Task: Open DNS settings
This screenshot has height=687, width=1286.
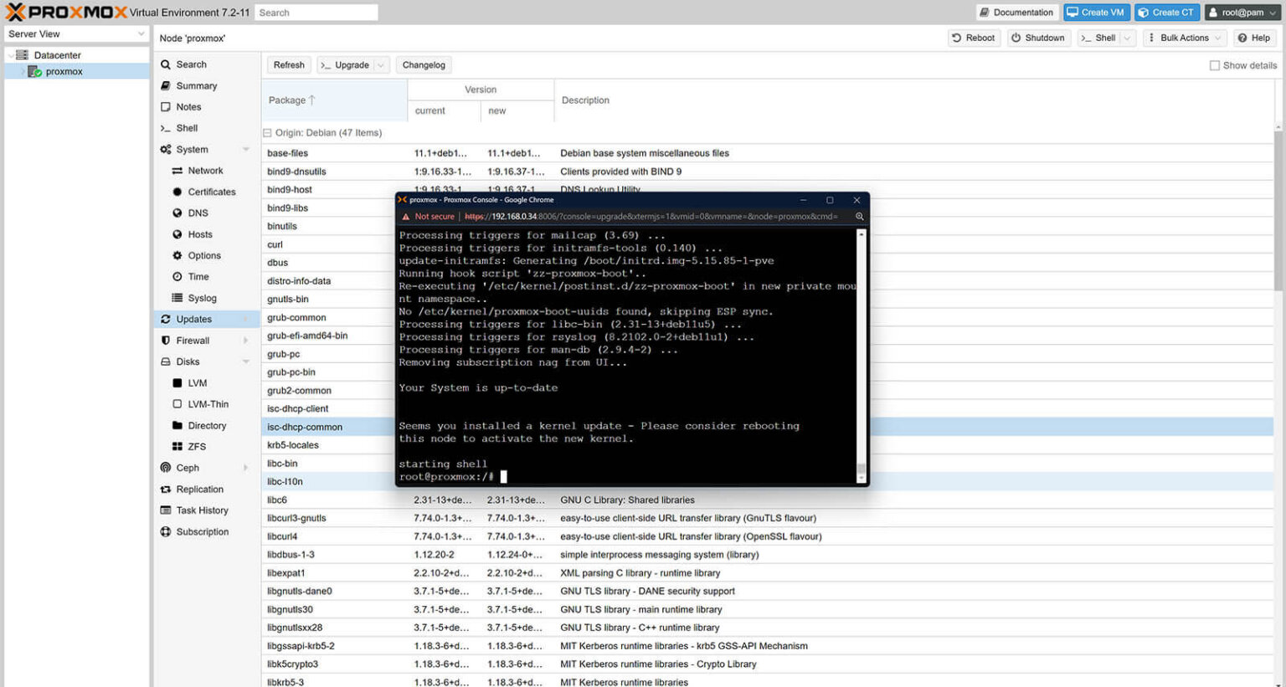Action: tap(196, 213)
